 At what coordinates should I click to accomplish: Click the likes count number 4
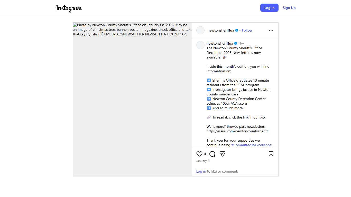point(205,154)
